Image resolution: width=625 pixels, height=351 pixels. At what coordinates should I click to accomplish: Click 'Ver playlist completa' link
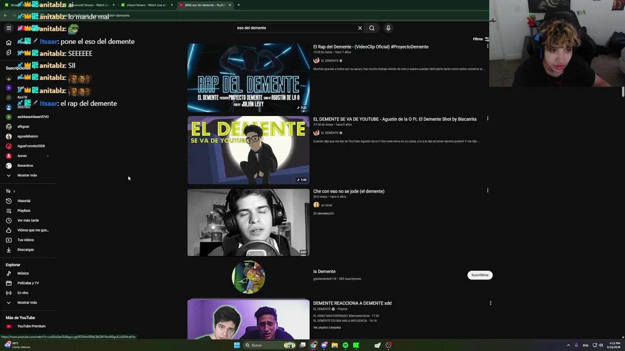[x=327, y=328]
